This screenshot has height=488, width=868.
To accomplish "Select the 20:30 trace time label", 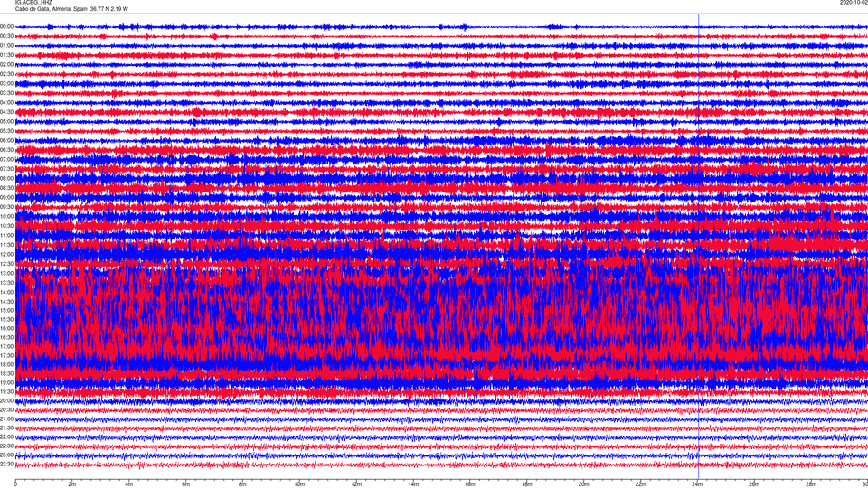I will point(6,409).
